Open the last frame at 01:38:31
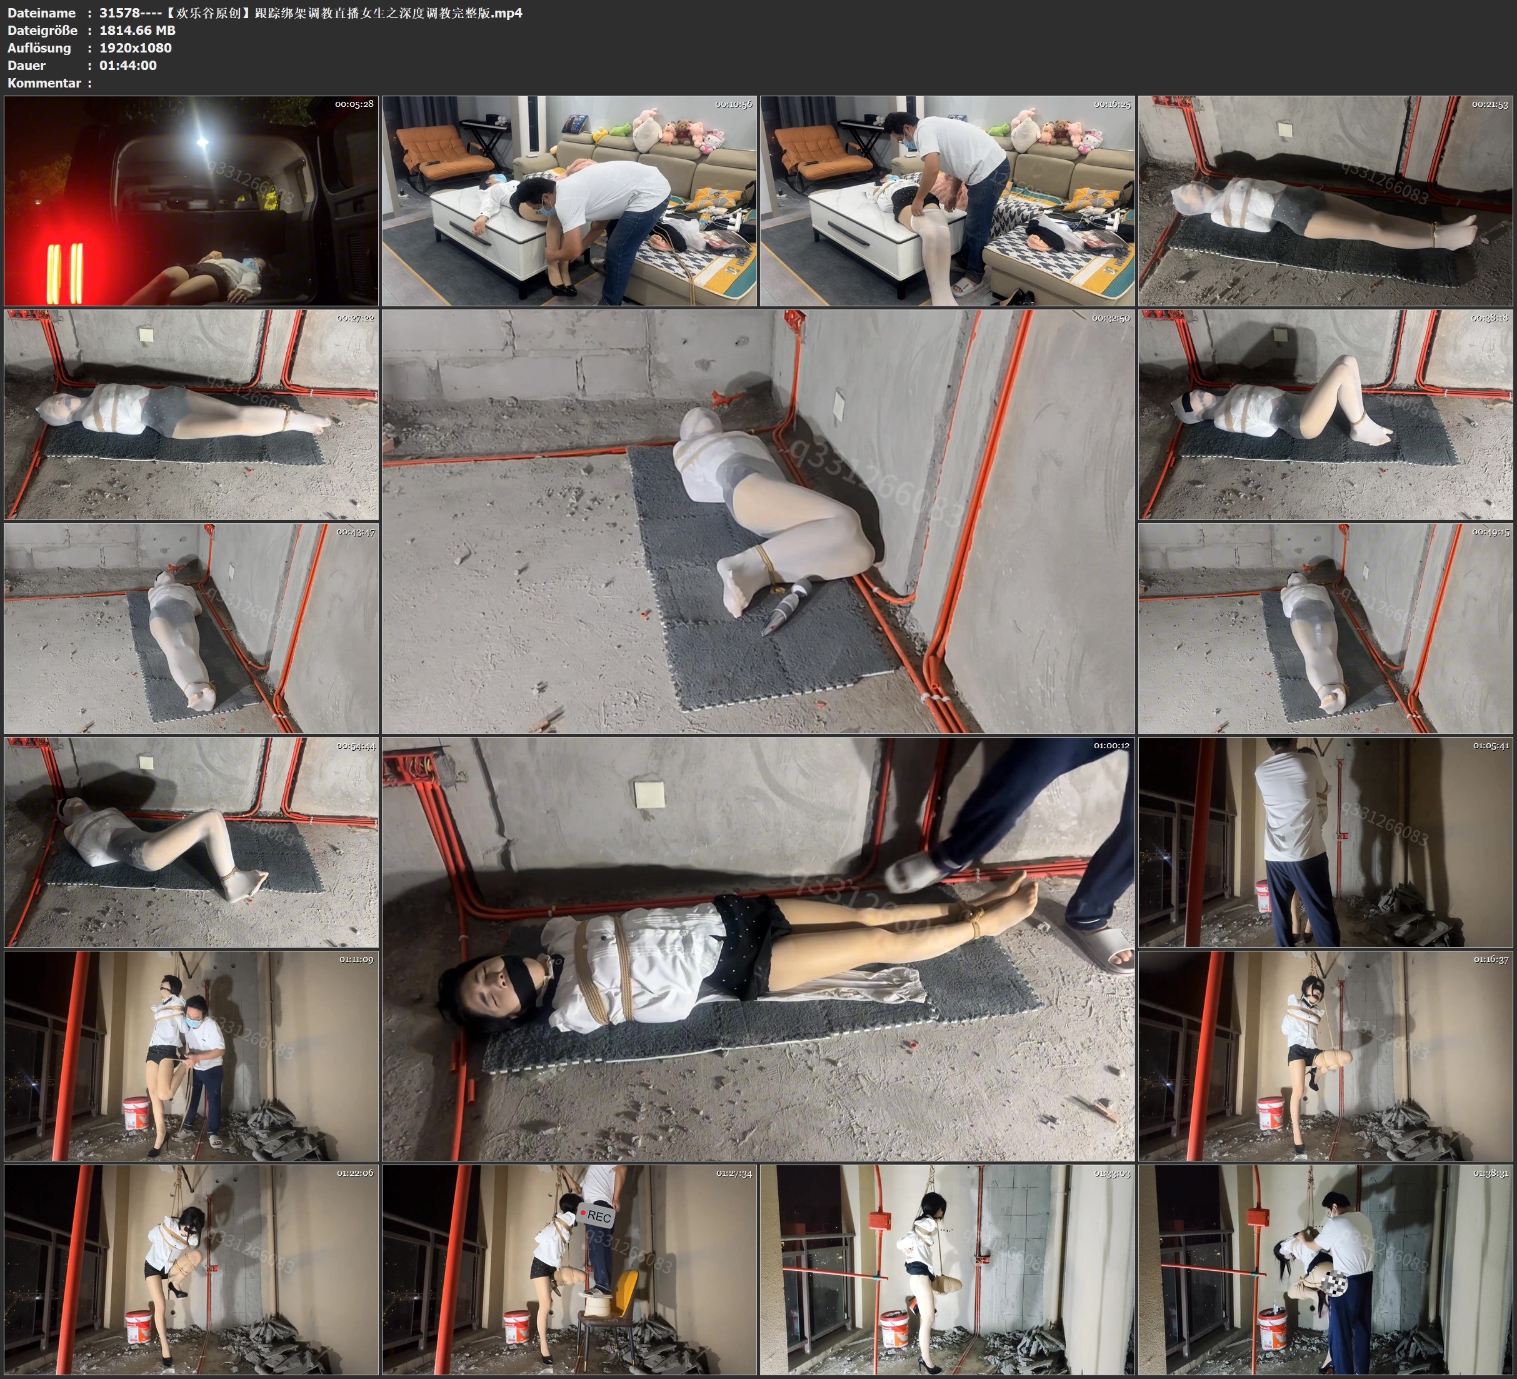The image size is (1517, 1379). point(1326,1269)
